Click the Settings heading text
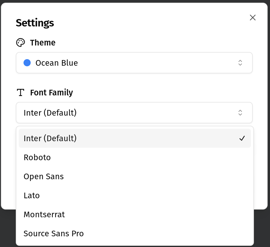 point(35,23)
